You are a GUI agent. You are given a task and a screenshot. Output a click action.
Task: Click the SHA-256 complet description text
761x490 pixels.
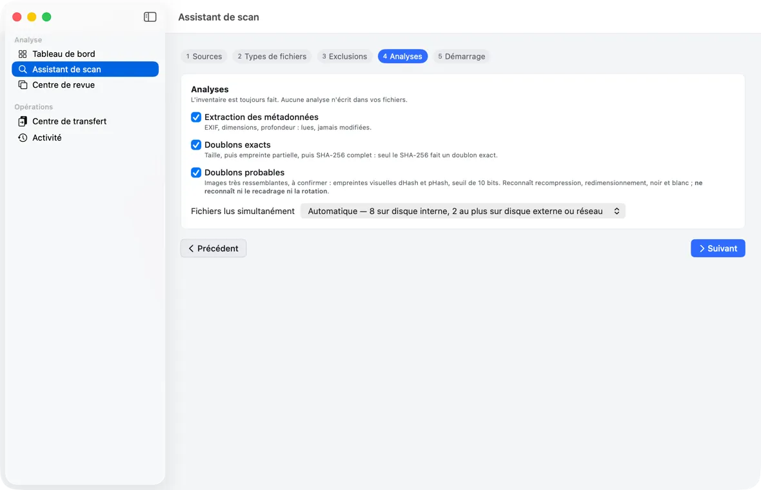(351, 155)
